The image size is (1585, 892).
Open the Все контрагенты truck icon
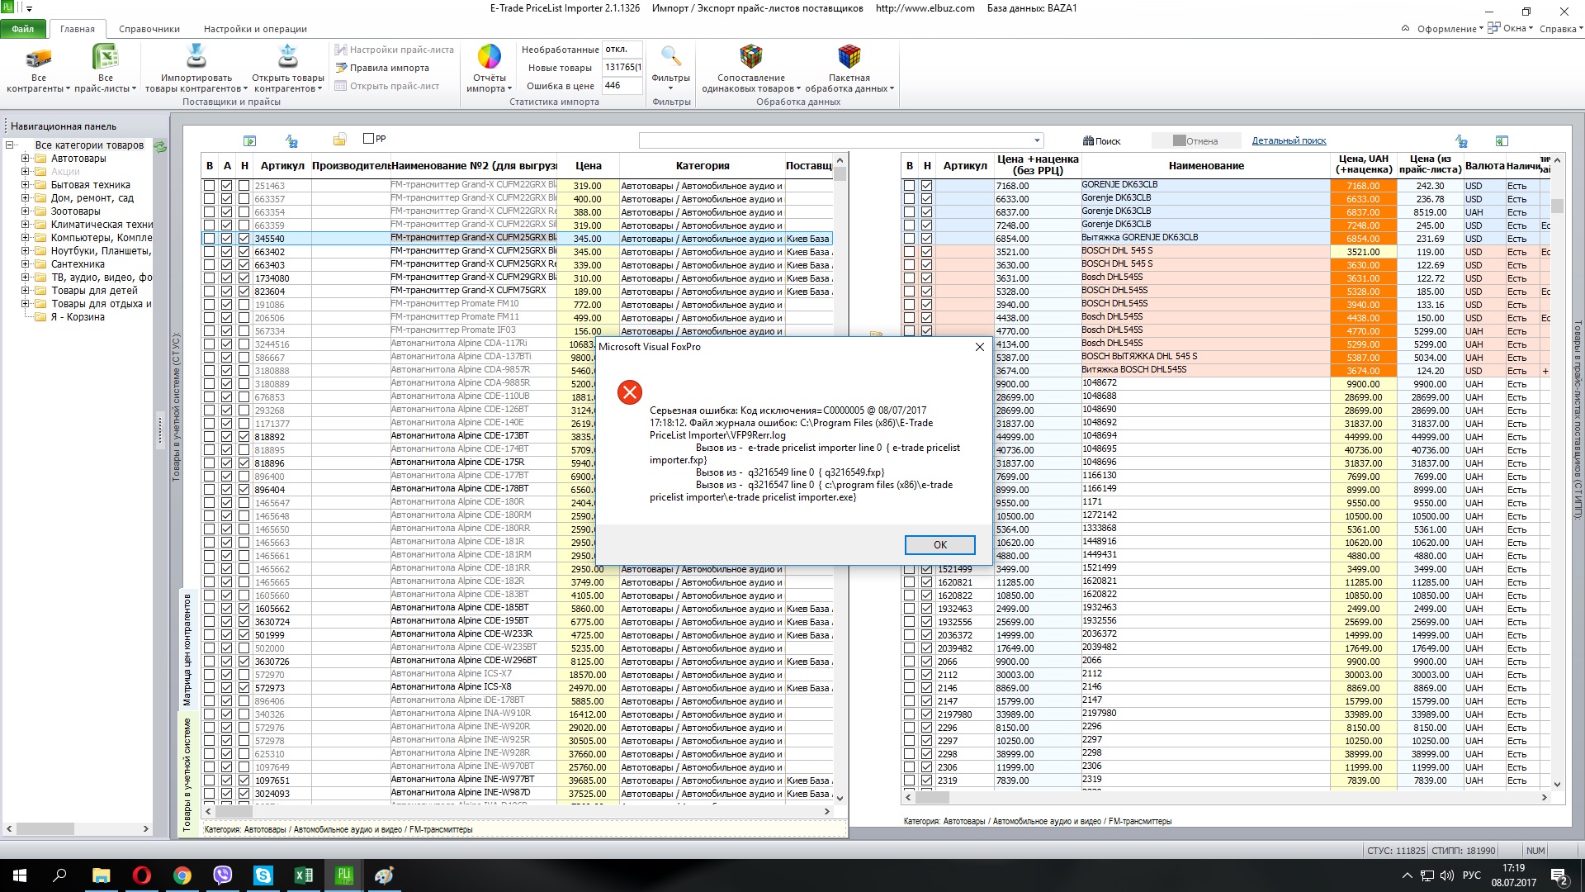tap(39, 58)
